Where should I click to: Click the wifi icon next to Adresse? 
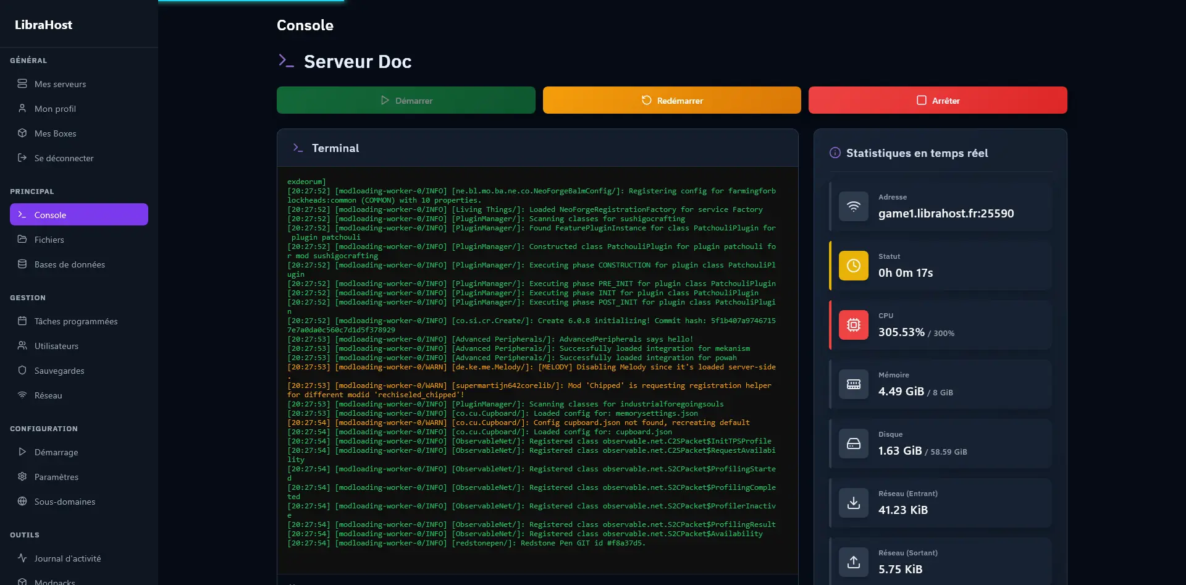pyautogui.click(x=854, y=206)
